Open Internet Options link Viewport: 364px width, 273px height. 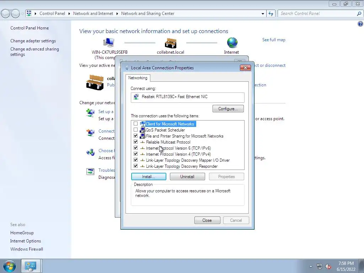(26, 241)
